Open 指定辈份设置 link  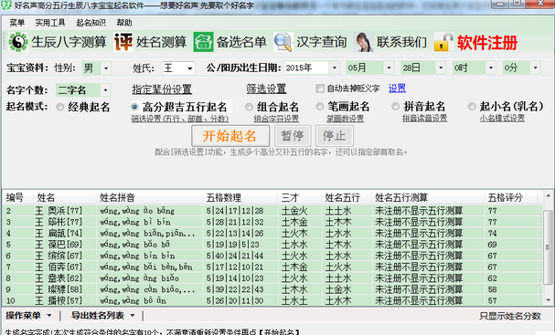(162, 89)
